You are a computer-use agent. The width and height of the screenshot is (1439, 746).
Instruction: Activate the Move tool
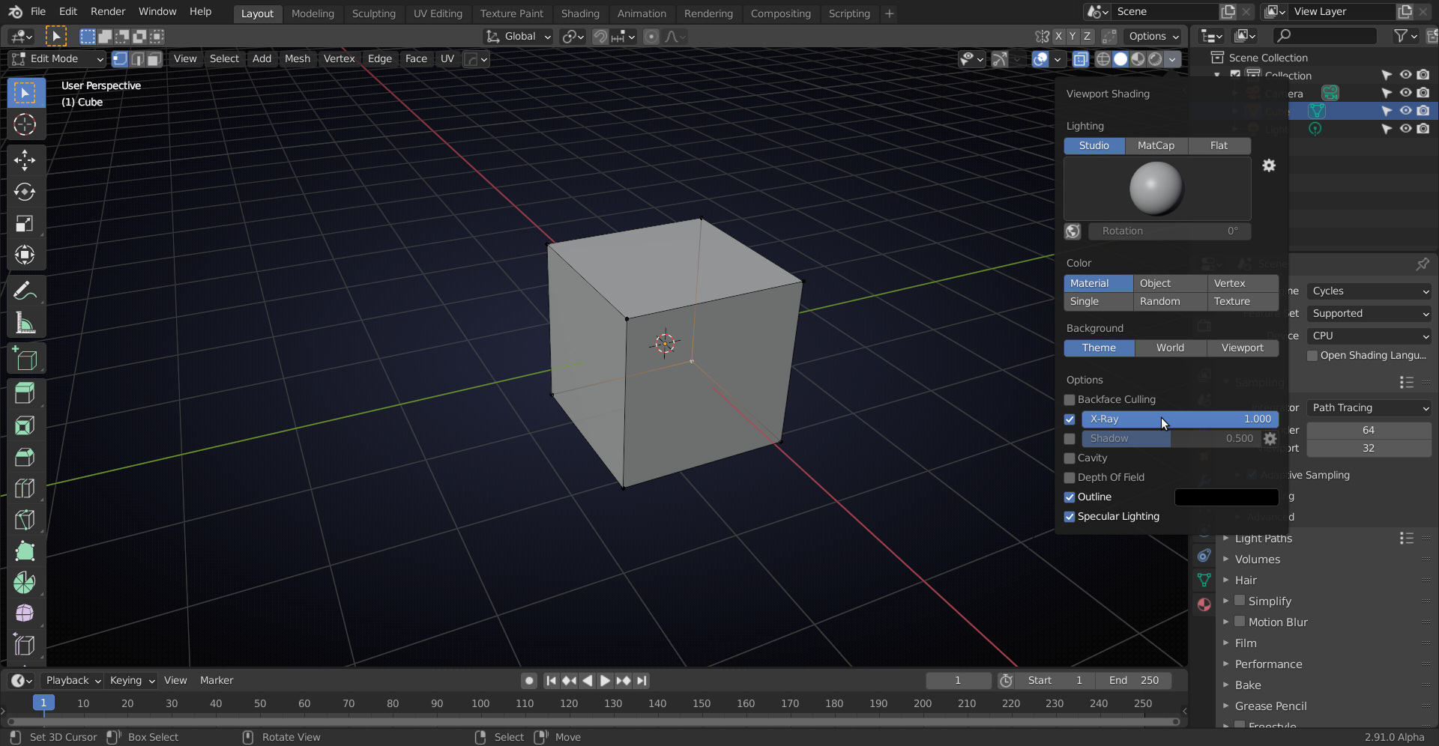coord(25,160)
